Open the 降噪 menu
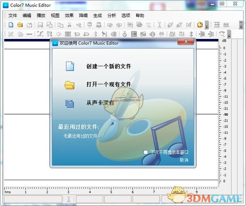The width and height of the screenshot is (246, 206). point(83,15)
